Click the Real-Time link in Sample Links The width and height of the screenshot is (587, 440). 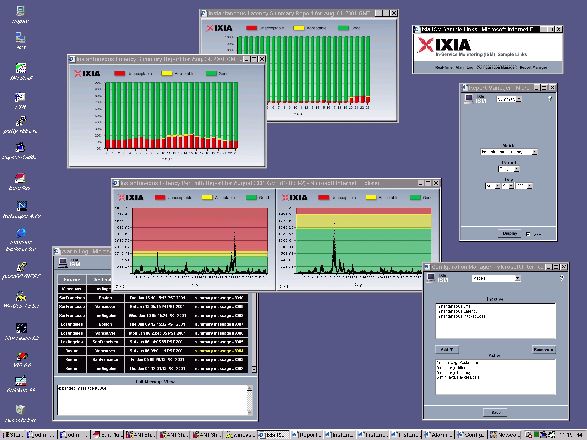click(x=444, y=67)
